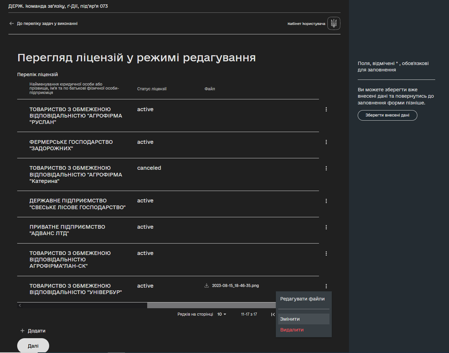Image resolution: width=449 pixels, height=353 pixels.
Task: Click the "Далі" button
Action: [x=33, y=346]
